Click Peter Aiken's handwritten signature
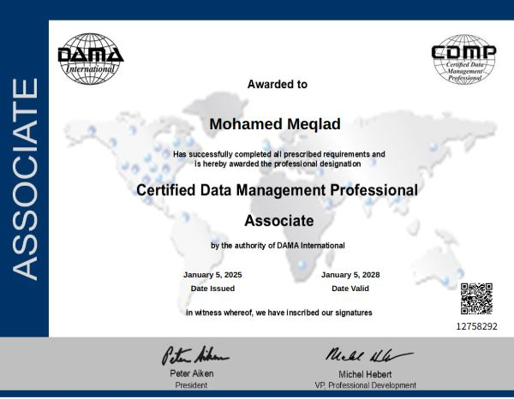The width and height of the screenshot is (514, 399). (195, 355)
